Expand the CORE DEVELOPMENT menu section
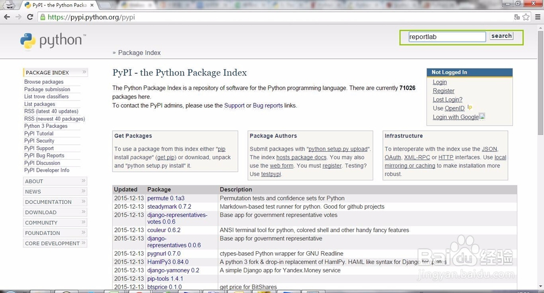Image resolution: width=544 pixels, height=293 pixels. tap(55, 244)
